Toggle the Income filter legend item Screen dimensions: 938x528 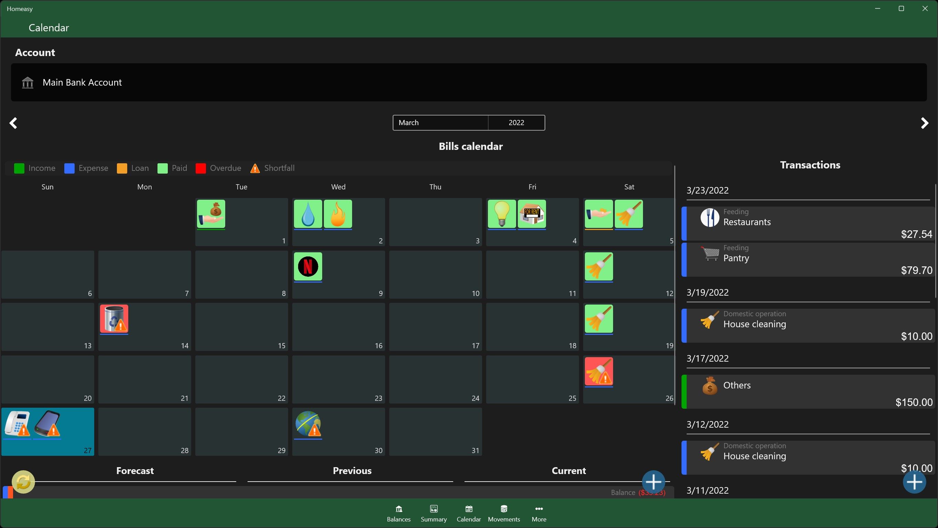point(35,168)
